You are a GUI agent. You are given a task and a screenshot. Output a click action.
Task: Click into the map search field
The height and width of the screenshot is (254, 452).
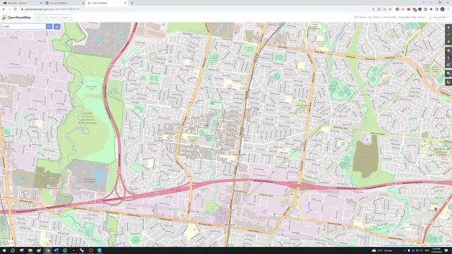pyautogui.click(x=23, y=27)
